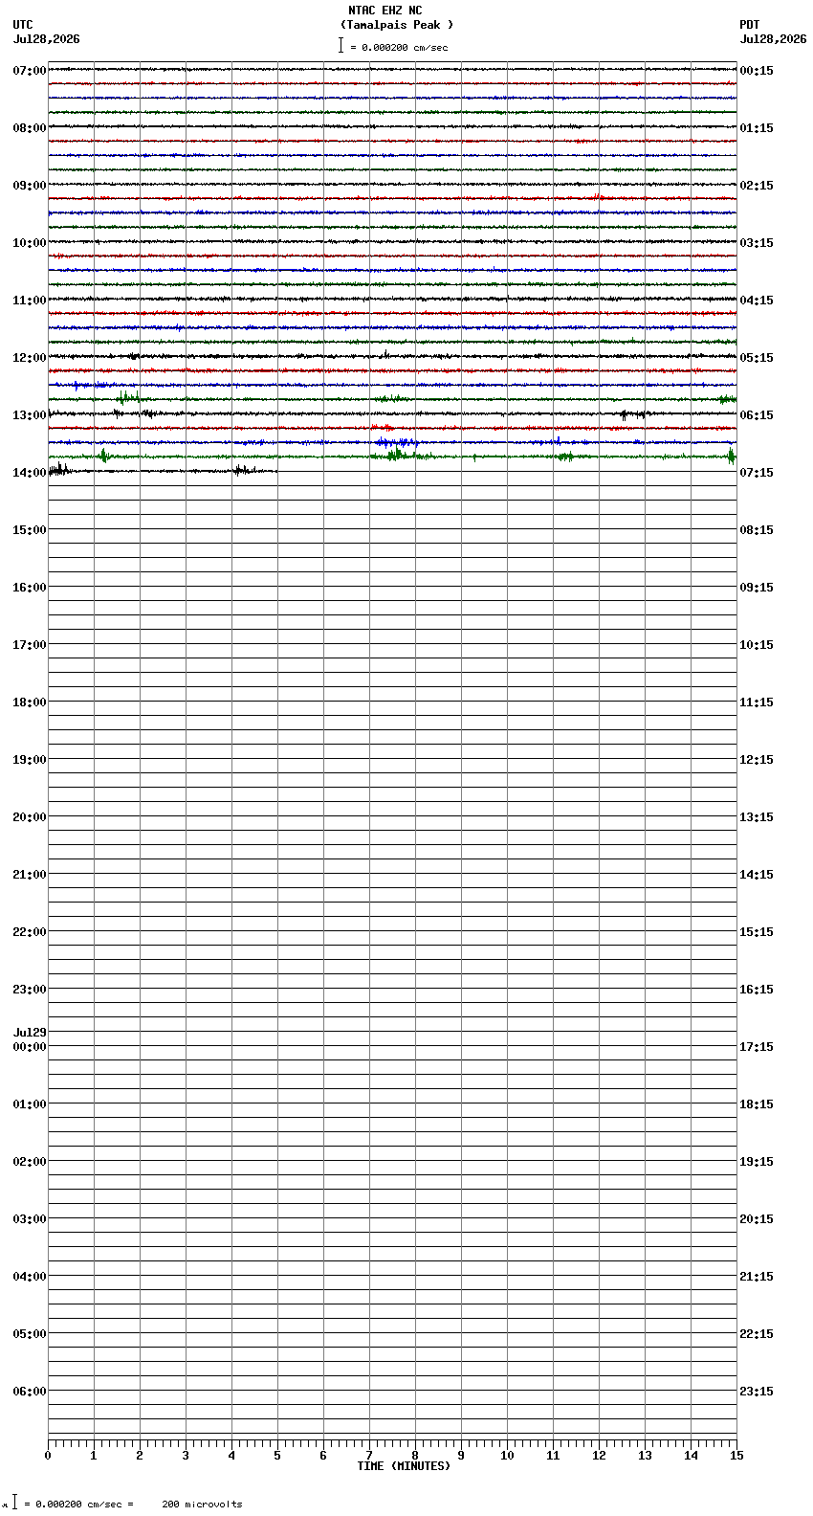Click the Jul29 date change label
This screenshot has height=1516, width=813.
[x=30, y=1033]
